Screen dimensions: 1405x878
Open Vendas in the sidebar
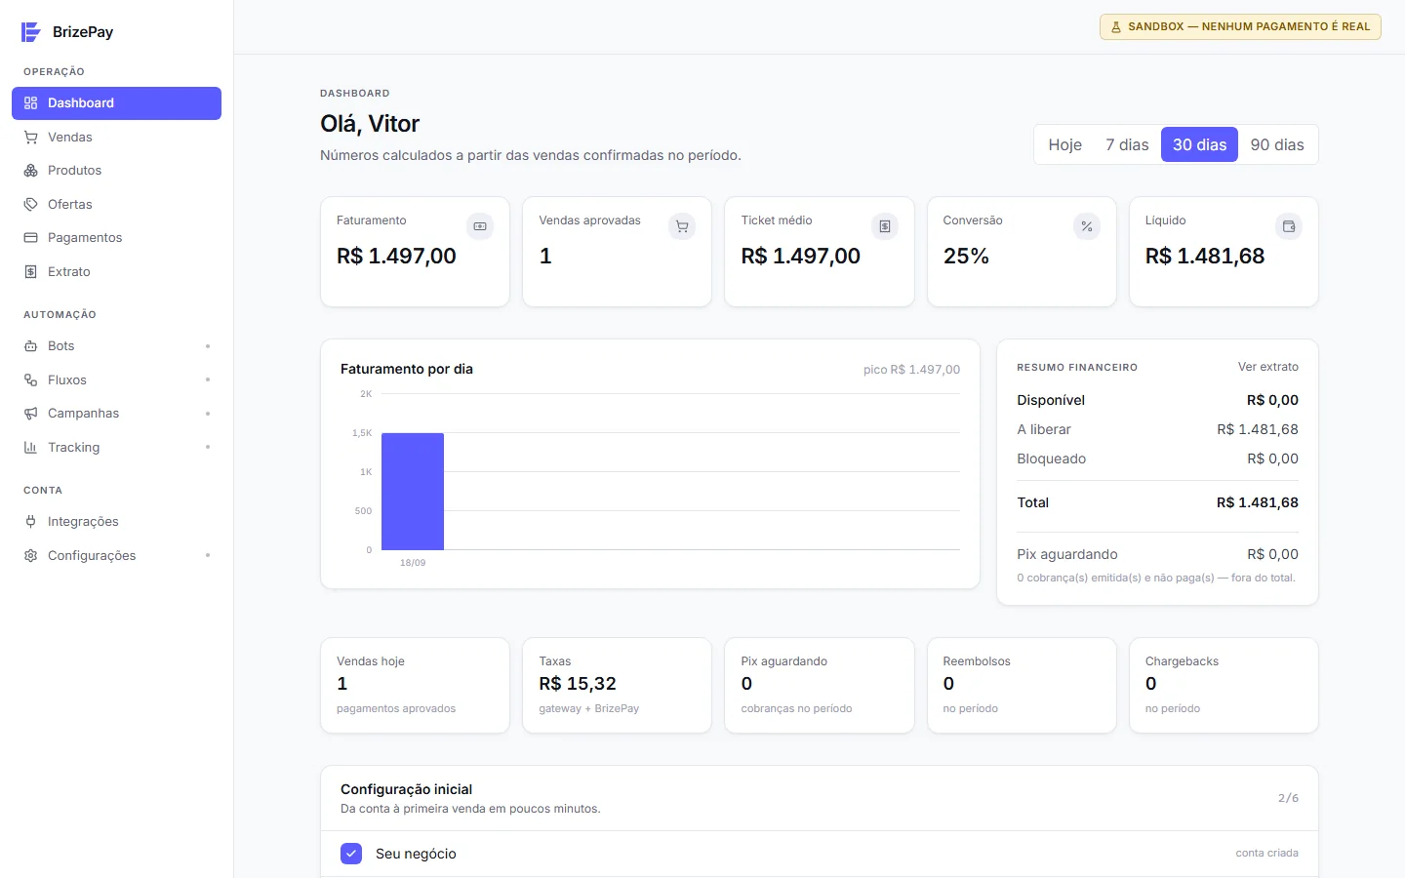[x=116, y=138]
